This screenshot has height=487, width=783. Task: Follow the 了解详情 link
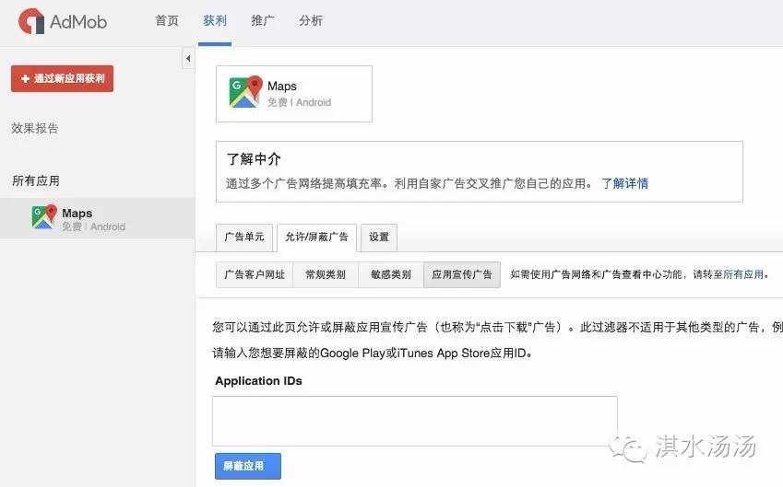(x=624, y=183)
